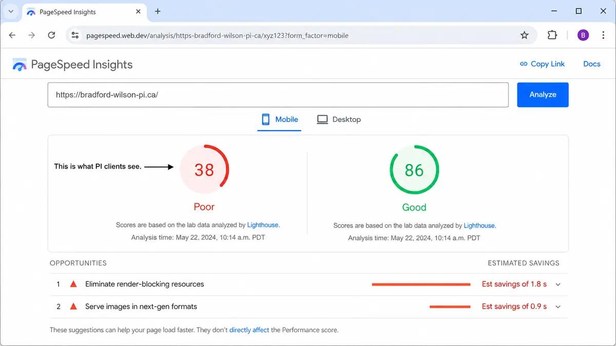The width and height of the screenshot is (616, 346).
Task: Click the 'Poor' score label
Action: 204,207
